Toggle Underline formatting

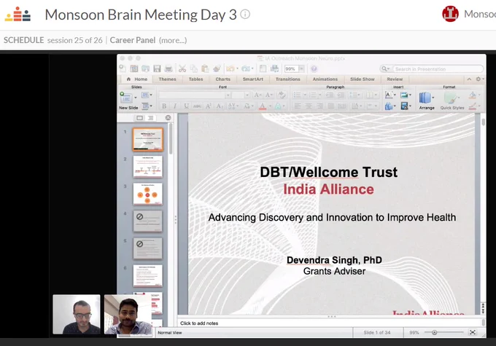186,106
